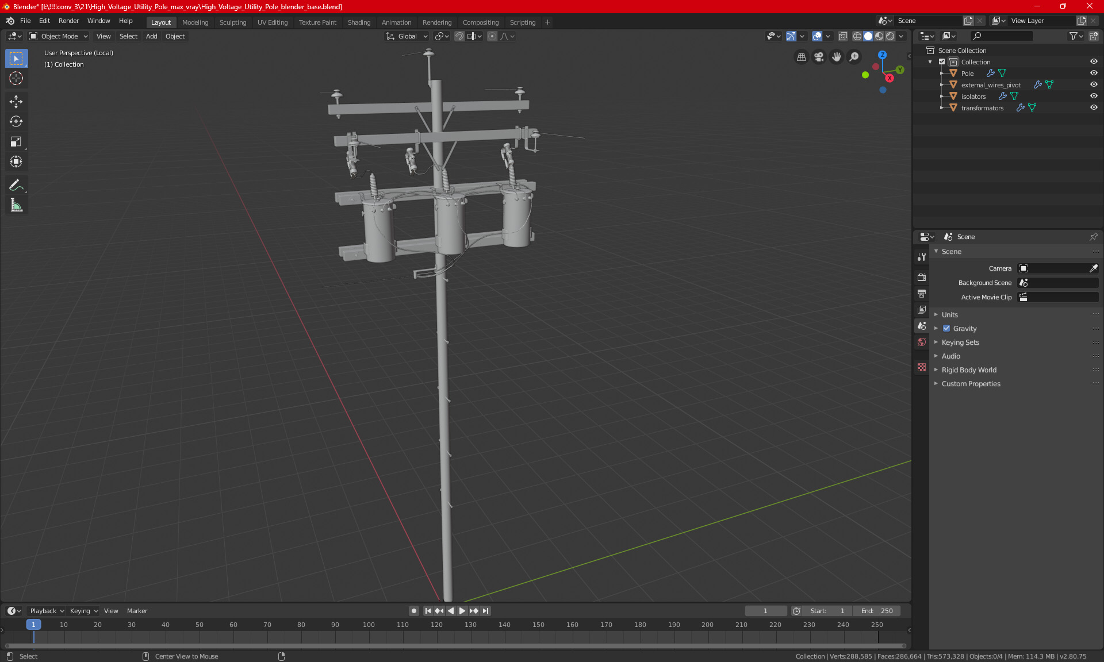The image size is (1104, 662).
Task: Expand the Units panel
Action: [949, 315]
